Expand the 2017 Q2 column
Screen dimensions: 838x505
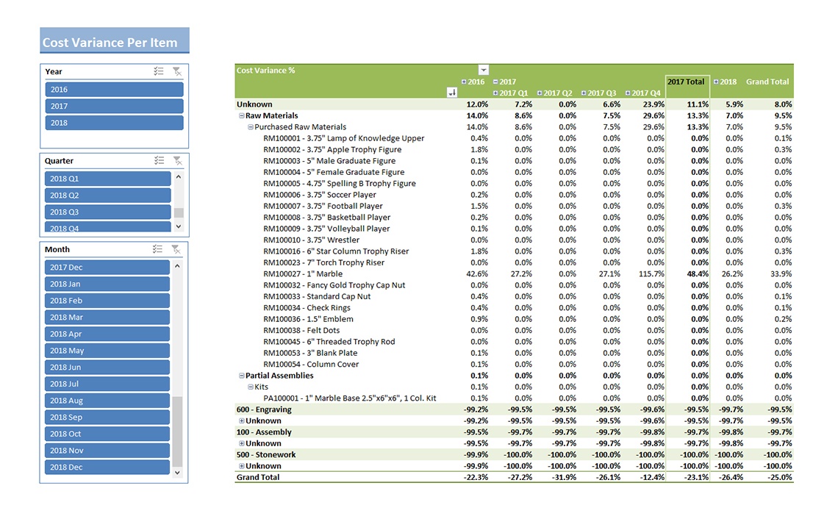tap(540, 93)
